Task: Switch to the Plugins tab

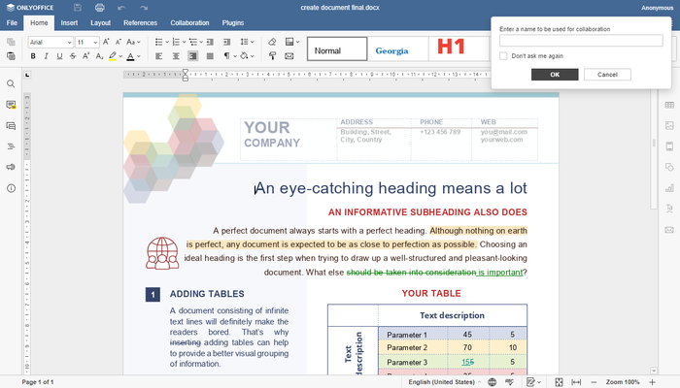Action: 233,22
